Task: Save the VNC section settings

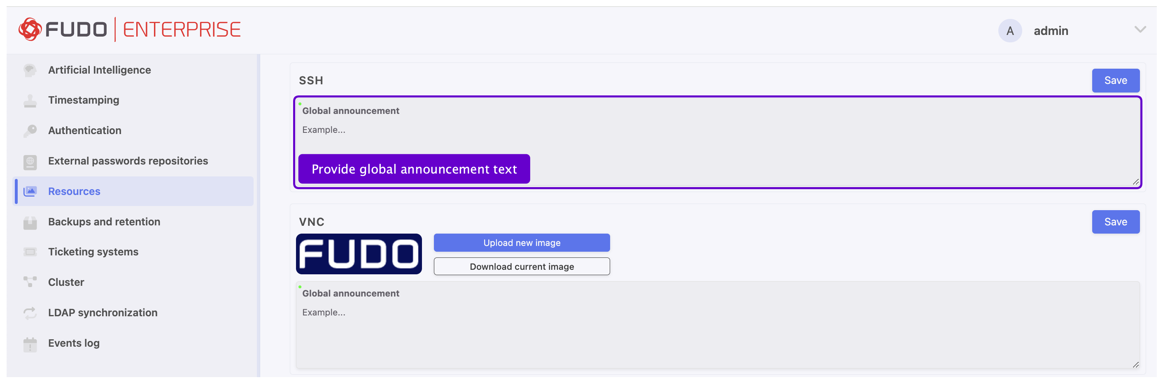Action: coord(1115,222)
